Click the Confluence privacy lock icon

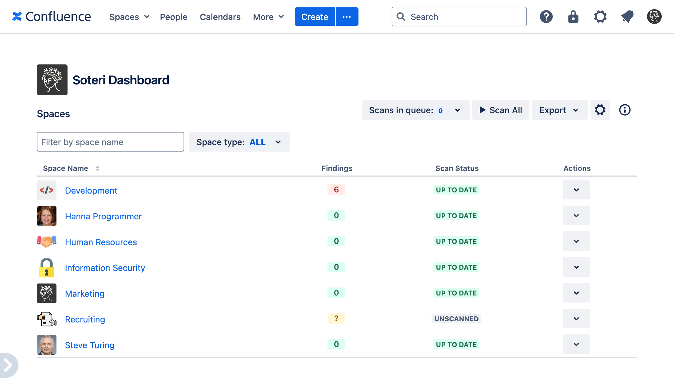pos(573,17)
